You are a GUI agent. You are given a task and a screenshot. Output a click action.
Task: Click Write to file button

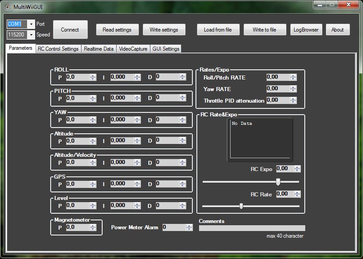pos(265,30)
